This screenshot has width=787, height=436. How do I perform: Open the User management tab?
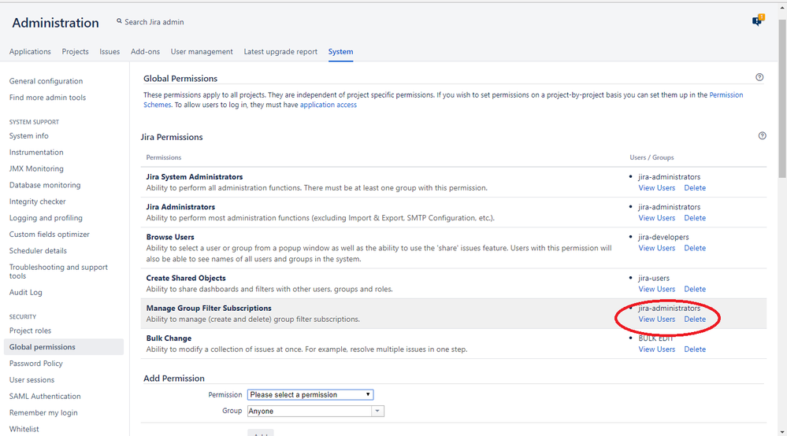point(202,52)
